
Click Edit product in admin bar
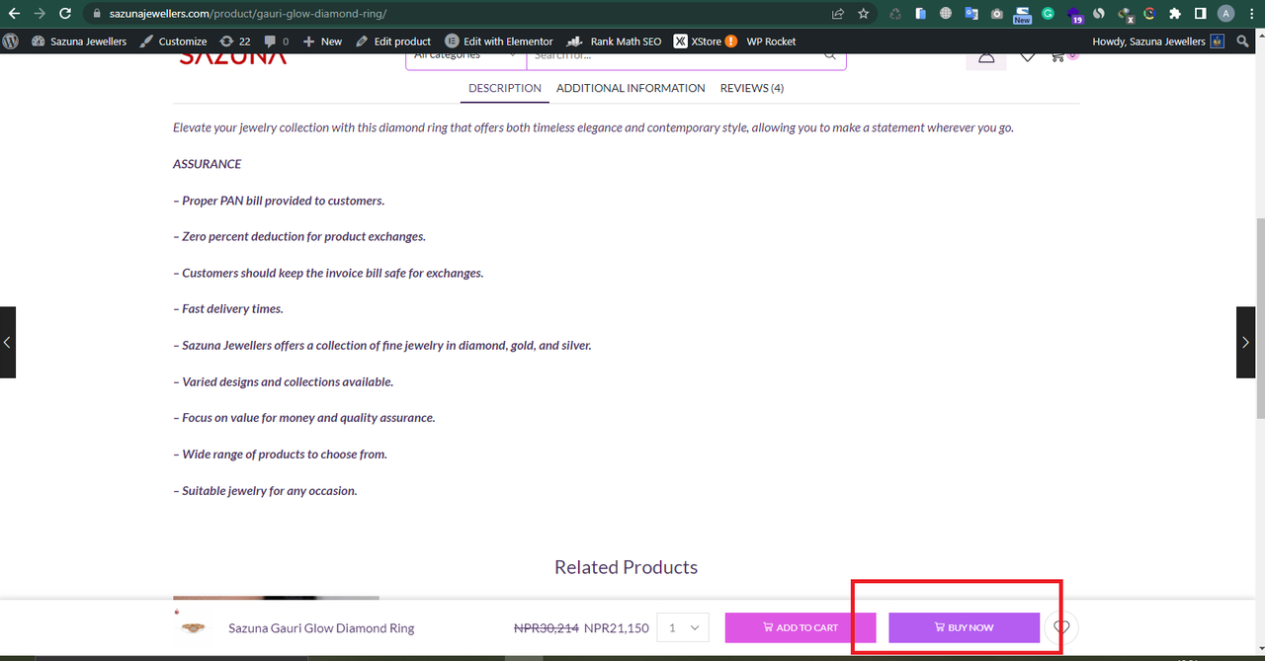[x=393, y=41]
